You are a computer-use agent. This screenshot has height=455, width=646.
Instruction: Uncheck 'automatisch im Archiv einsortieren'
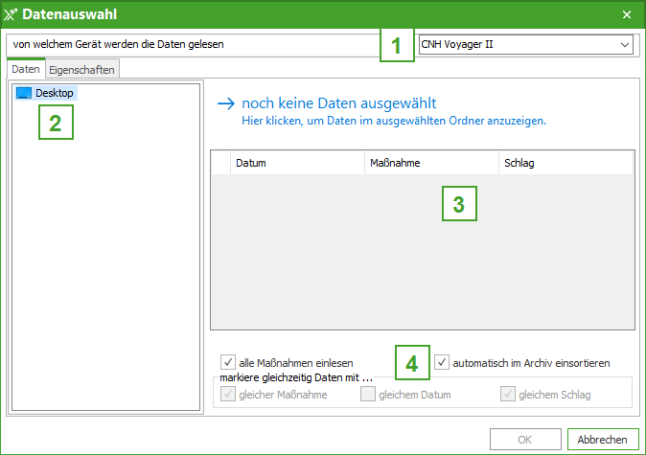pyautogui.click(x=442, y=363)
